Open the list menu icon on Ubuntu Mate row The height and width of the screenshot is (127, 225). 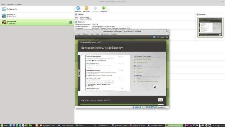[x=70, y=22]
